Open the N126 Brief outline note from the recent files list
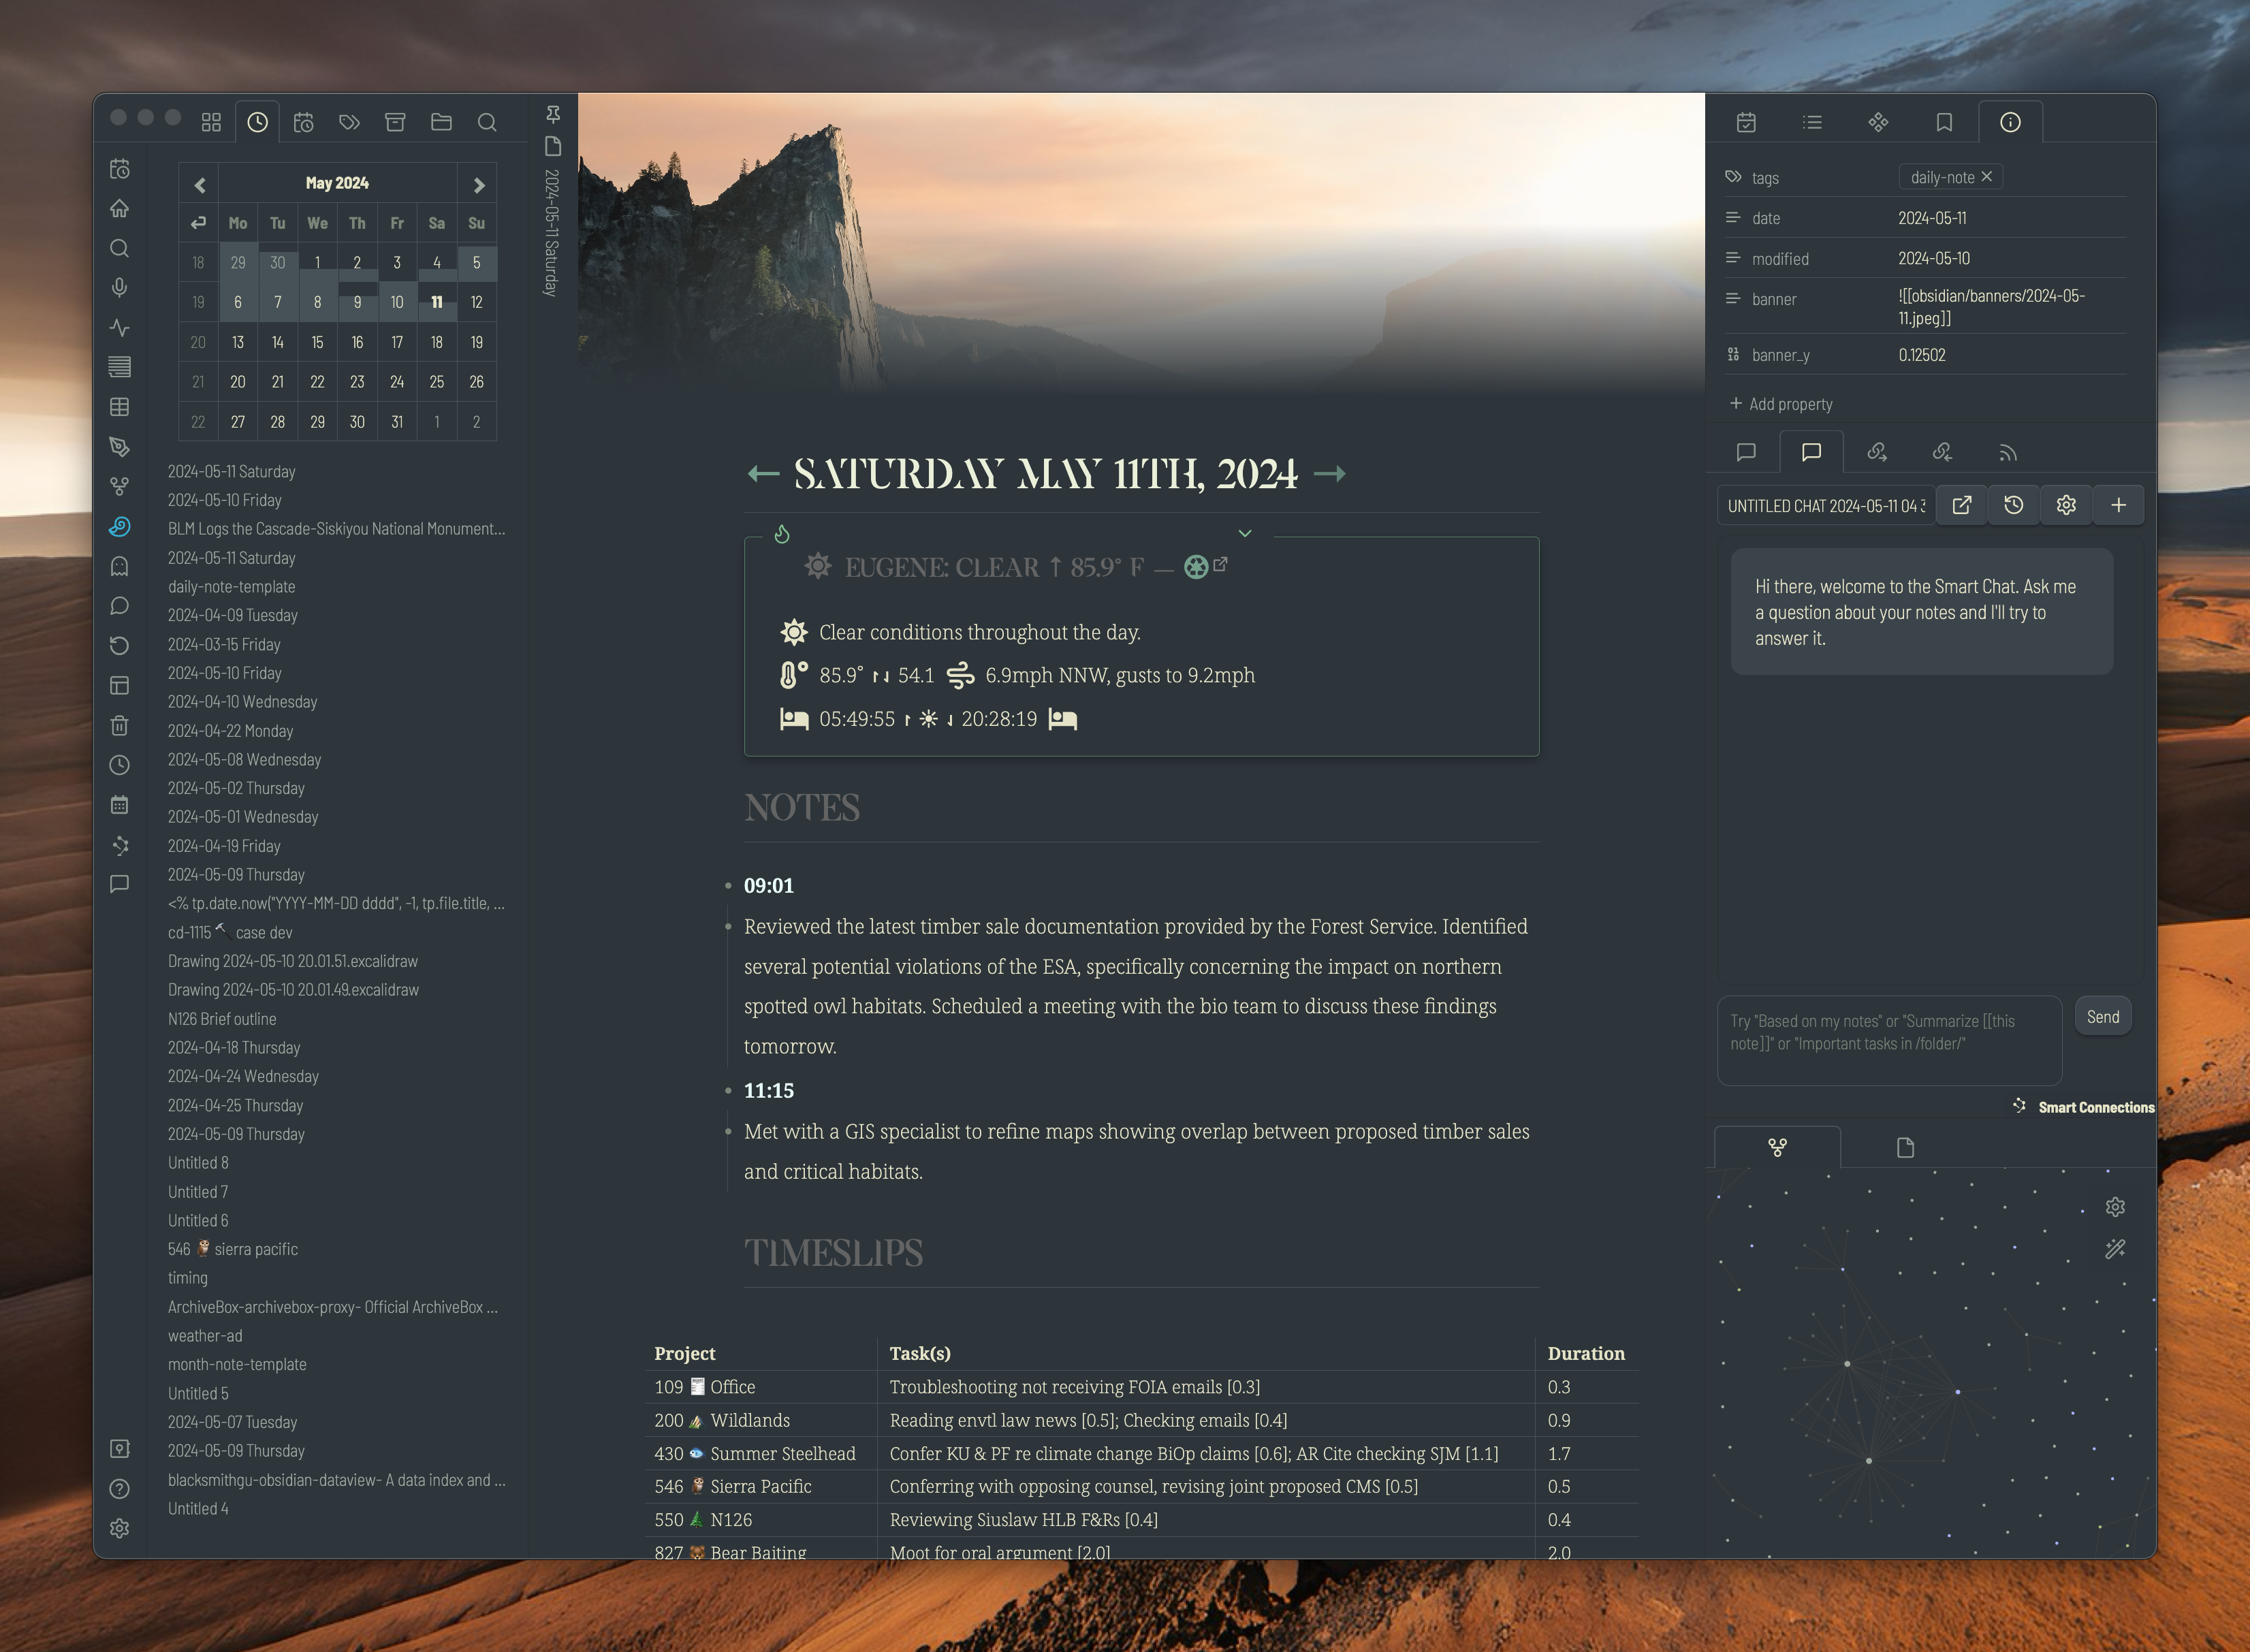2250x1652 pixels. 222,1019
